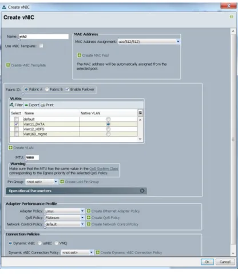
Task: Click the Create LAN Pin Group link text
Action: click(82, 182)
